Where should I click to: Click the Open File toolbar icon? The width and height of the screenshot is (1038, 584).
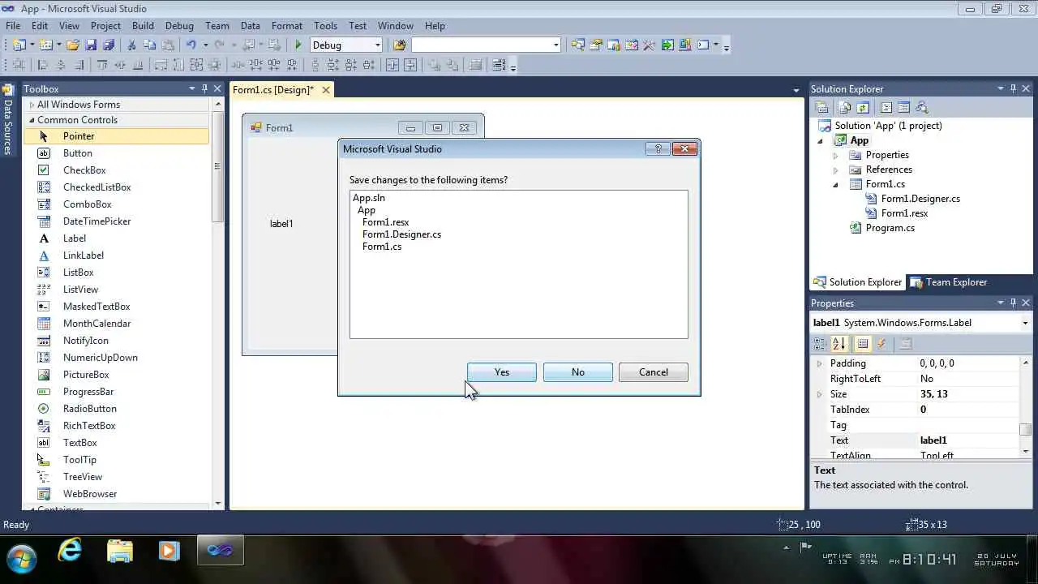(72, 45)
